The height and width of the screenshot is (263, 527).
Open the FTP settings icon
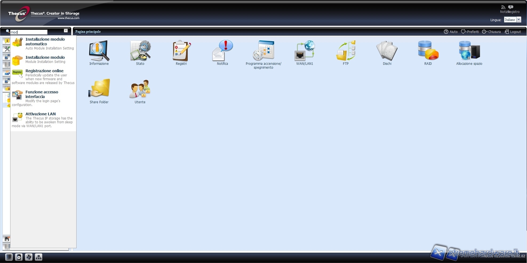tap(345, 51)
